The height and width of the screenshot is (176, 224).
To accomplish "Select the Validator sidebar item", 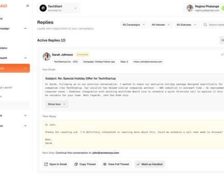I will pos(4,48).
